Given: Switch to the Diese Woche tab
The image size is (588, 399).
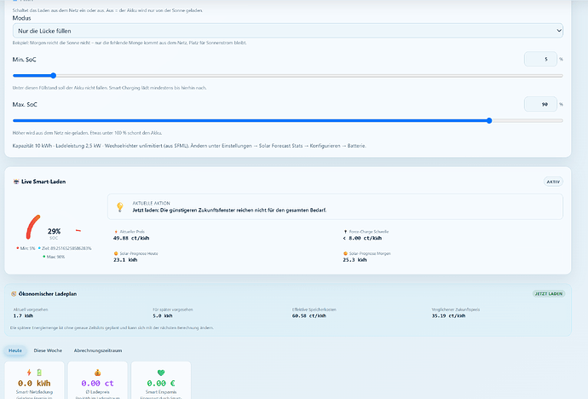Looking at the screenshot, I should (48, 350).
